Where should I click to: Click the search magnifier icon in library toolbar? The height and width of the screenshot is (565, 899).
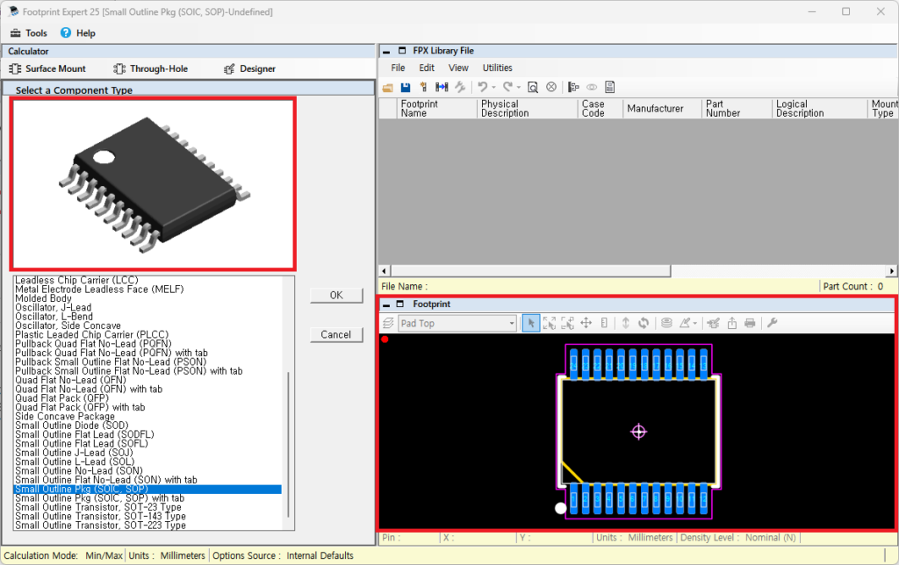click(532, 87)
